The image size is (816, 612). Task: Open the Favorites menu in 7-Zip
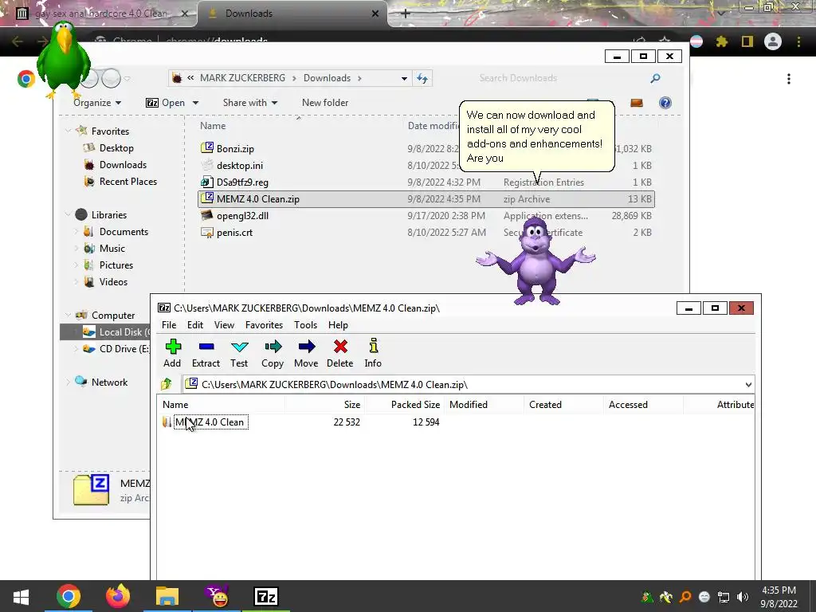(x=265, y=325)
